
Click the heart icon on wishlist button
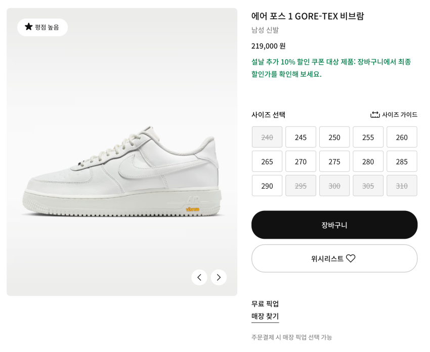[351, 258]
